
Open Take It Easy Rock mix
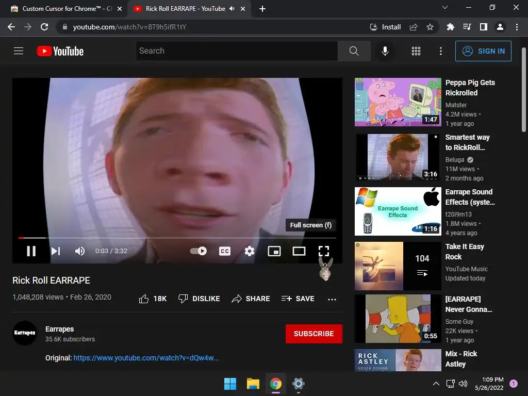tap(398, 266)
